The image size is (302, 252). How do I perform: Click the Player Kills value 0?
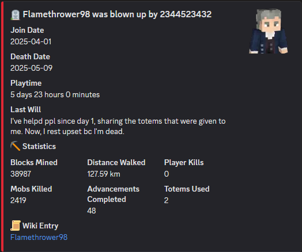(x=167, y=174)
